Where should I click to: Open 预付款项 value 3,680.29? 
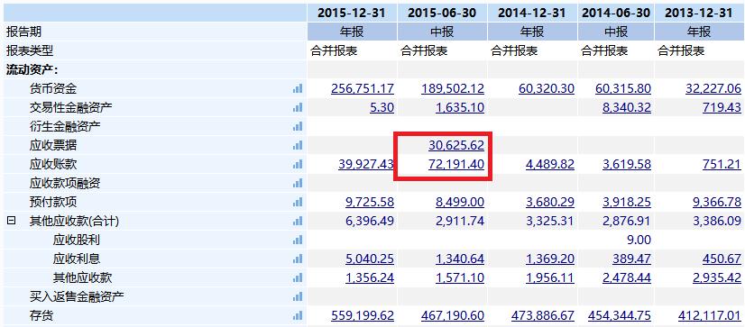550,202
